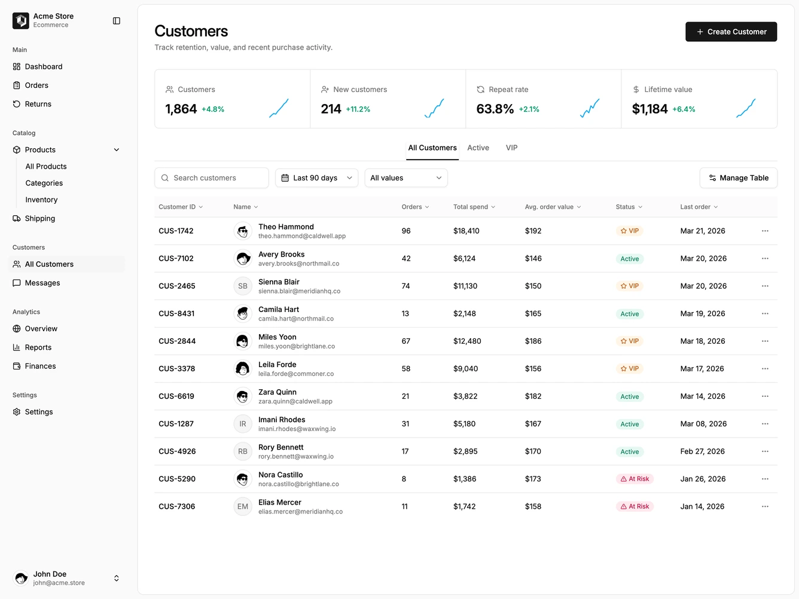Toggle the sidebar collapse icon

point(117,21)
